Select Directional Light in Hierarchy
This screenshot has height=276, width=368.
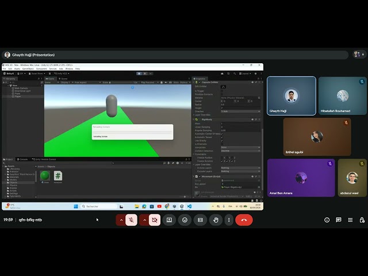pos(22,91)
